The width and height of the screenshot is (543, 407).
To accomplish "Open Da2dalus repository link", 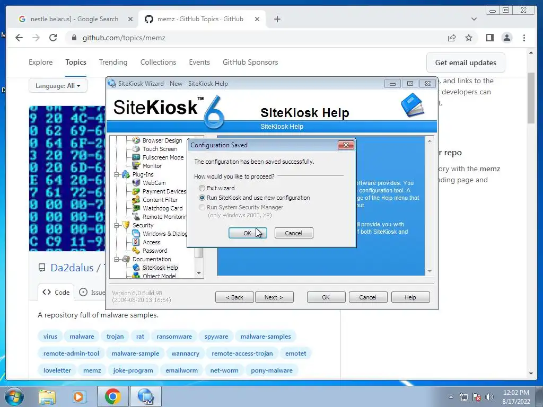I will coord(72,268).
